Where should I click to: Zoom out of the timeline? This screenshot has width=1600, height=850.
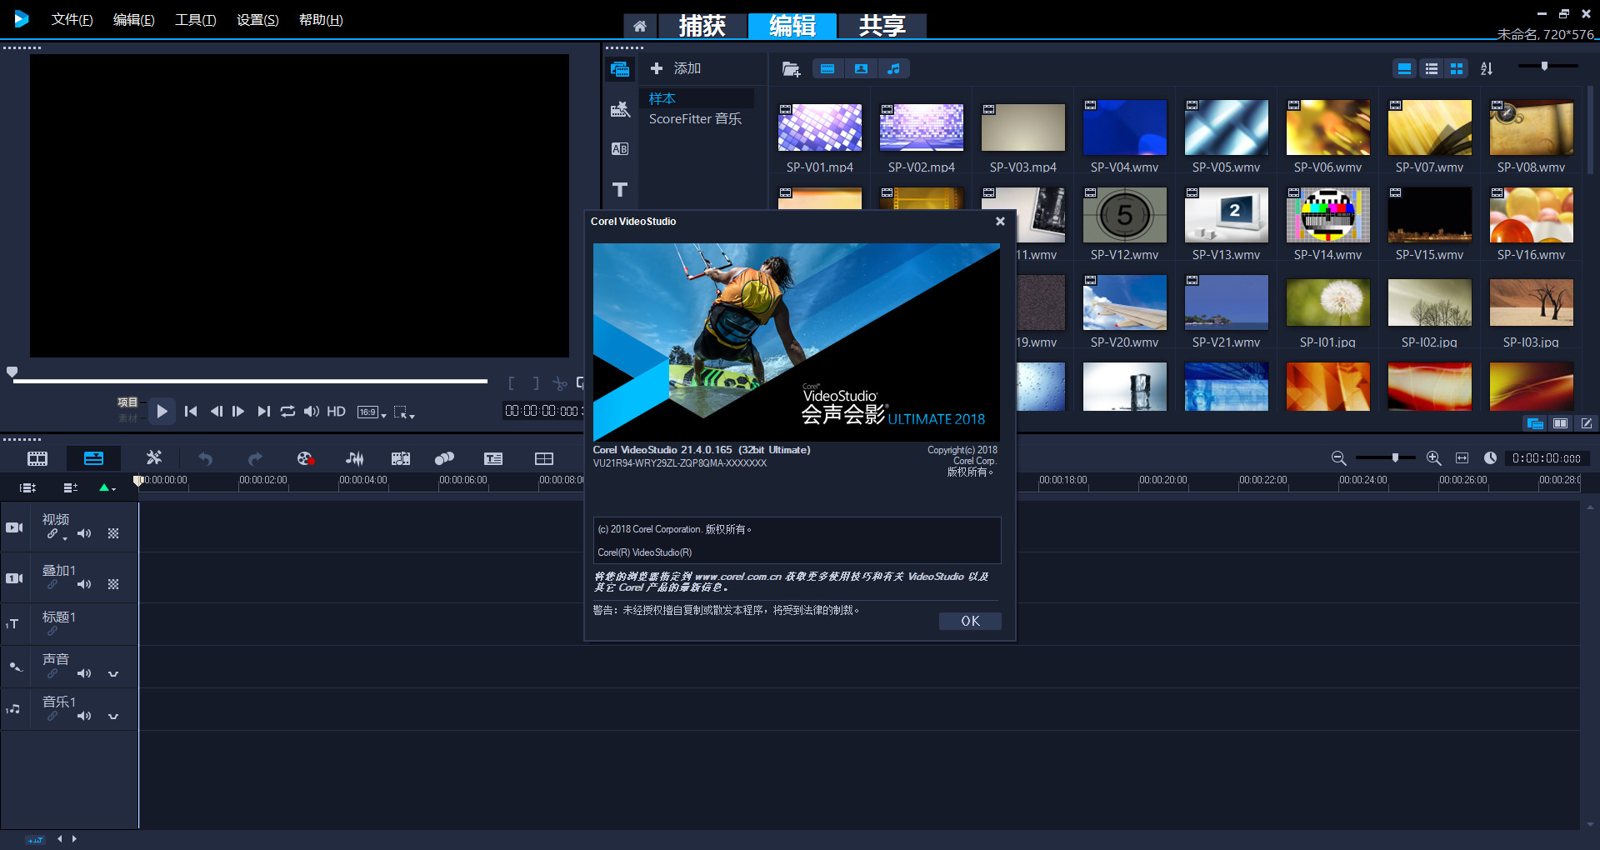[x=1338, y=458]
